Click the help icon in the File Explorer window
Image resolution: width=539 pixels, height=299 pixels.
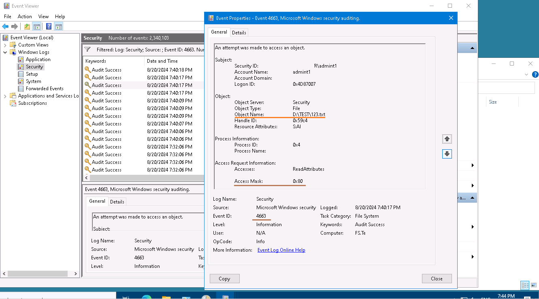(x=535, y=74)
